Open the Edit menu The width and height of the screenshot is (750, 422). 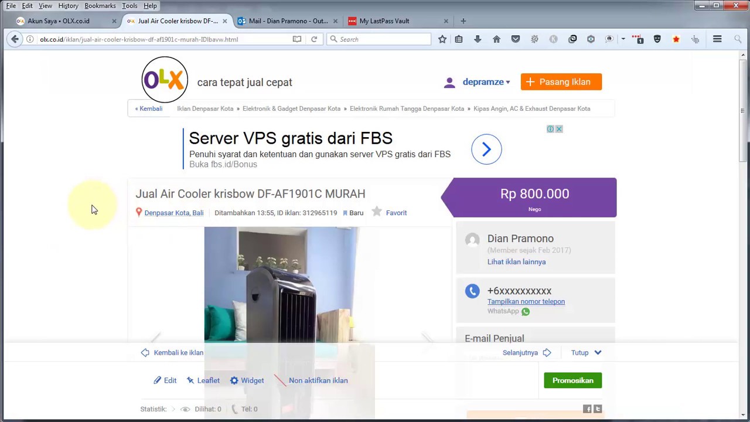[x=27, y=6]
